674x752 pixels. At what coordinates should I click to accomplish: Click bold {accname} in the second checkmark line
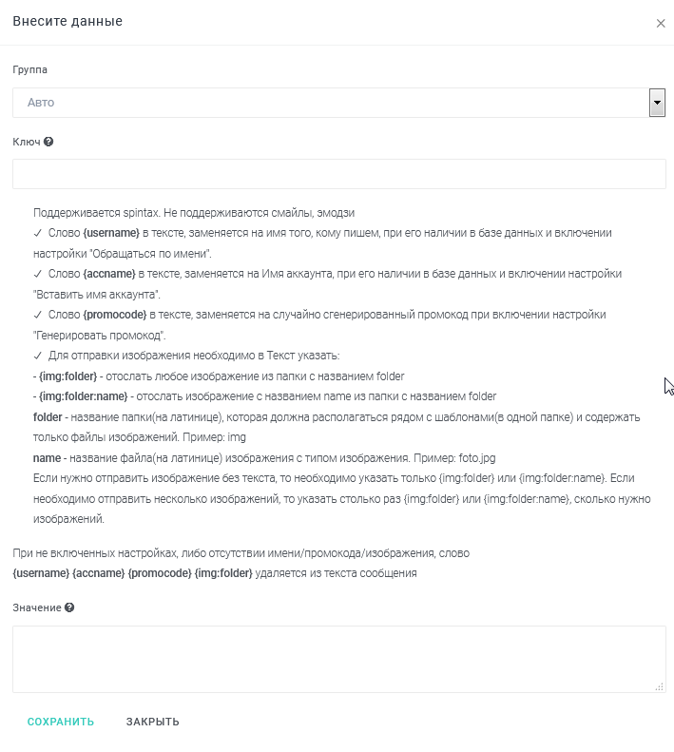111,274
